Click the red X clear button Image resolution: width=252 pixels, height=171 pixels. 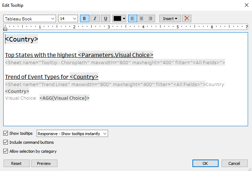pyautogui.click(x=186, y=19)
